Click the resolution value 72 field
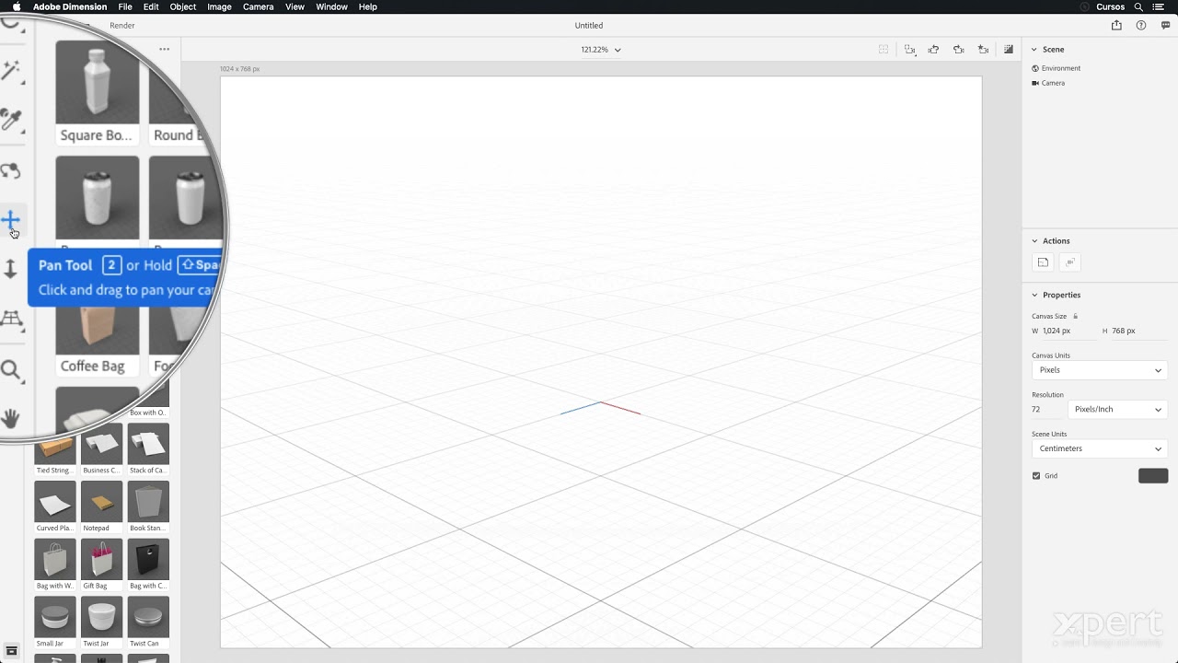The height and width of the screenshot is (663, 1178). pos(1046,409)
